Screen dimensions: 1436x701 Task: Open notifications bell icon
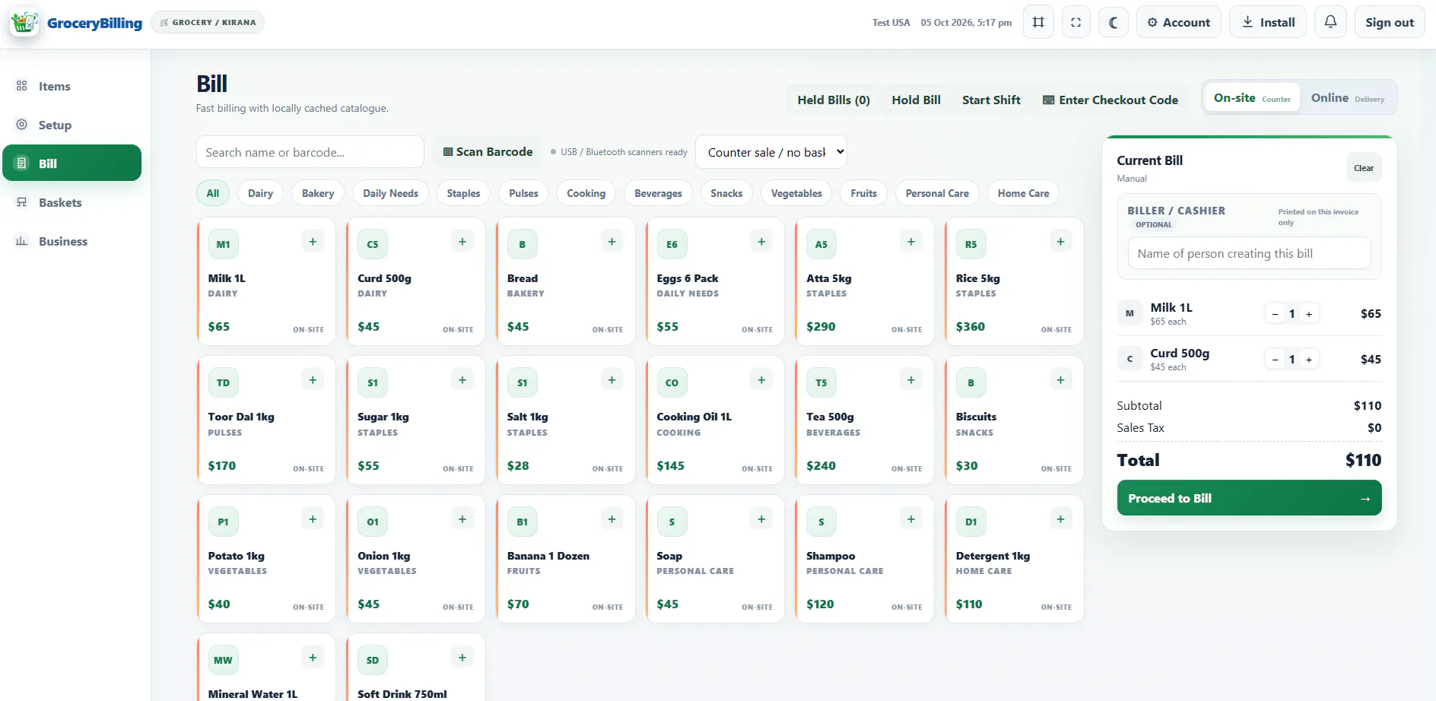[1330, 22]
